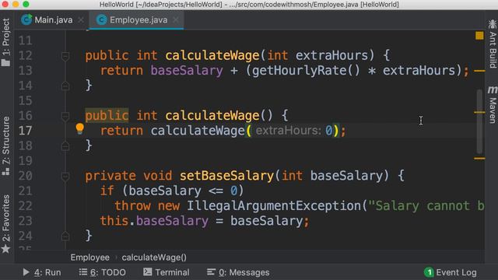Click the yellow inspection status indicator

click(x=479, y=35)
